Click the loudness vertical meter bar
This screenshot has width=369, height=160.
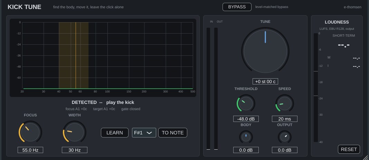pos(315,88)
